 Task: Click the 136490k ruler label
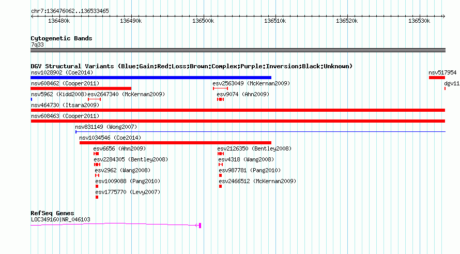(x=131, y=21)
